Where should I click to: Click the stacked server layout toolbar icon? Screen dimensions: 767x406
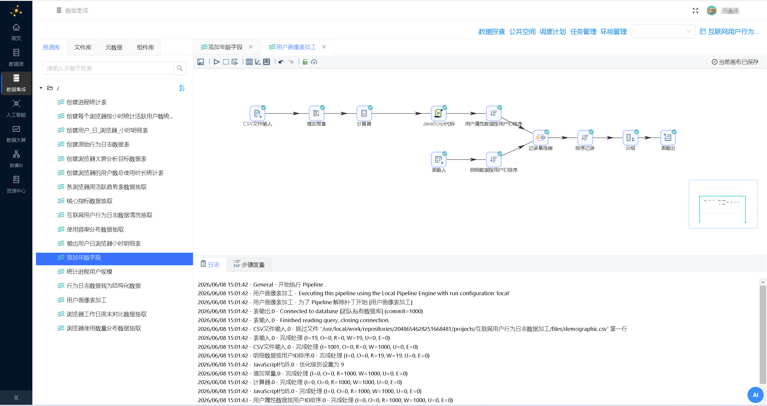[249, 62]
